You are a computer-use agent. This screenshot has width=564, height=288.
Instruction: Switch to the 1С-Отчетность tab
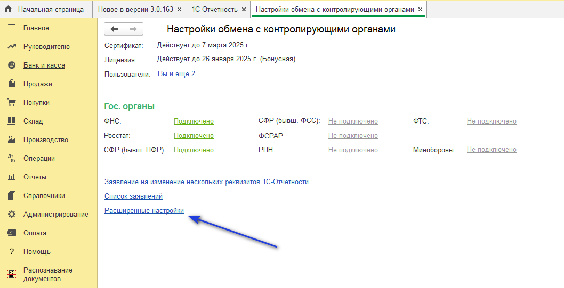click(214, 10)
